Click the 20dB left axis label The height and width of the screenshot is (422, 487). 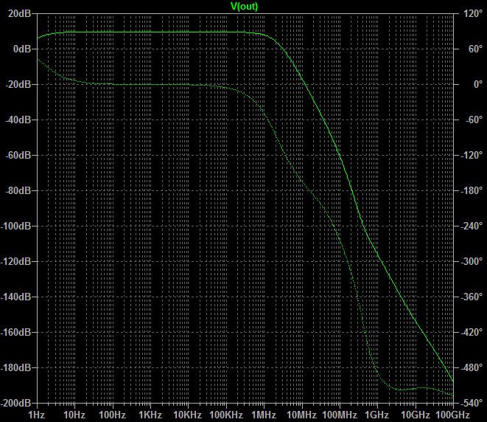[x=20, y=13]
